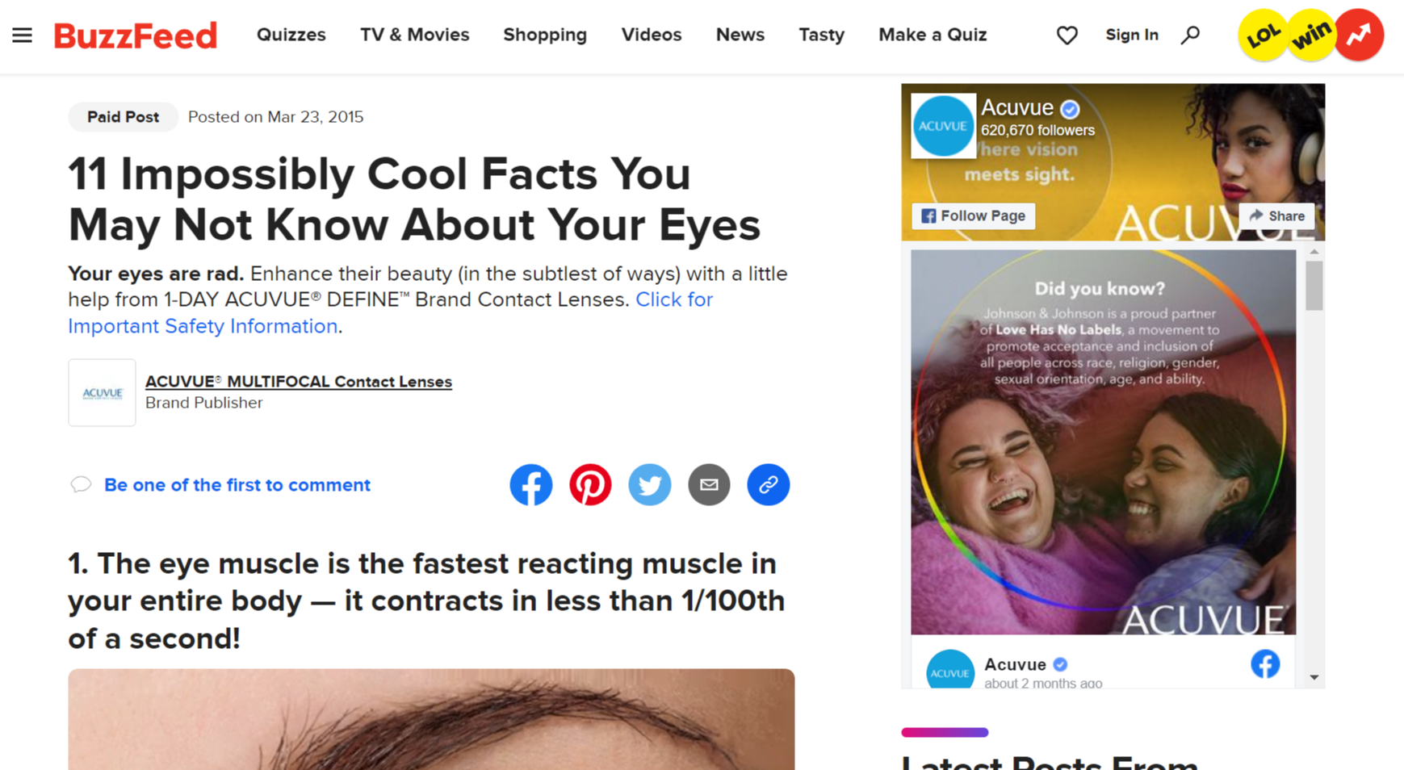Click the ACUVUE brand publisher logo thumbnail
Viewport: 1404px width, 770px height.
pos(102,393)
